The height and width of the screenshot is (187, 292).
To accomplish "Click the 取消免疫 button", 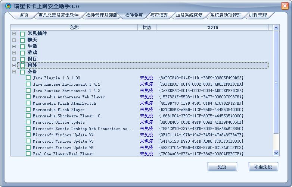I will click(263, 167).
